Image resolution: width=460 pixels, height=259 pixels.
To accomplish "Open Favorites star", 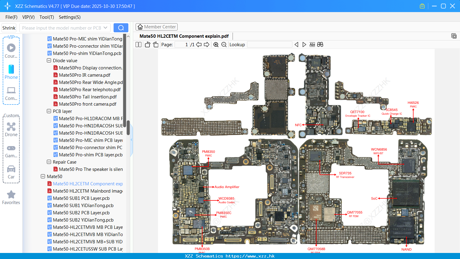I will (x=11, y=197).
